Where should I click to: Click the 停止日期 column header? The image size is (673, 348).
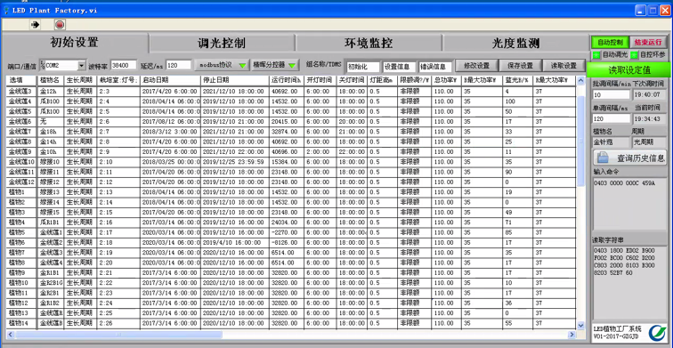click(235, 80)
